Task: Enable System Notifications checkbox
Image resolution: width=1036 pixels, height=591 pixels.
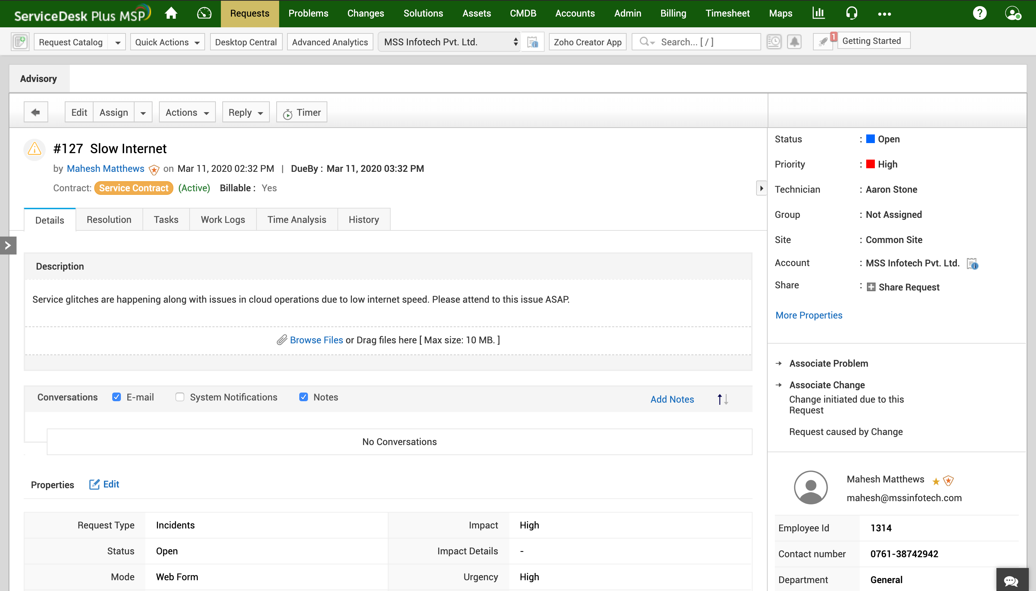Action: 180,397
